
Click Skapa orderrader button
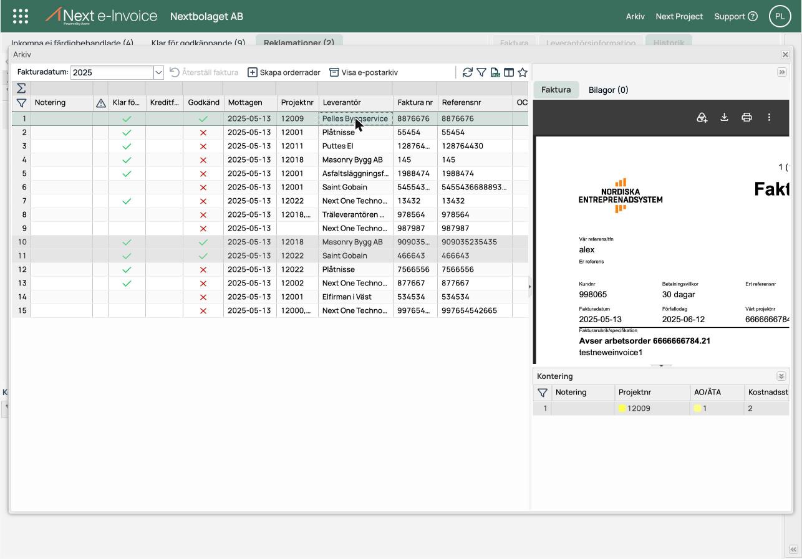[x=284, y=72]
